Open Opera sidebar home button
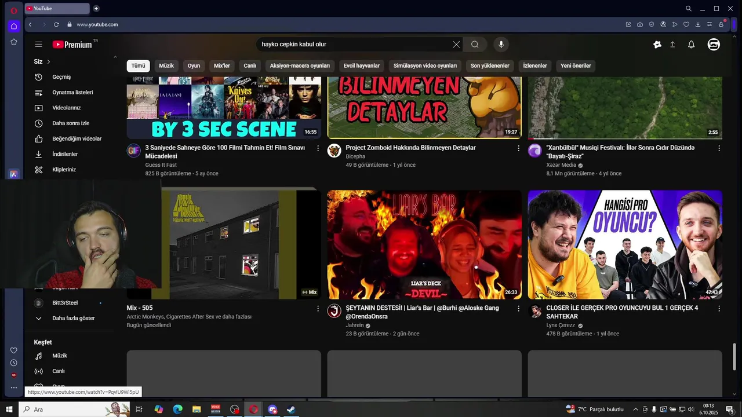The width and height of the screenshot is (742, 417). [14, 26]
